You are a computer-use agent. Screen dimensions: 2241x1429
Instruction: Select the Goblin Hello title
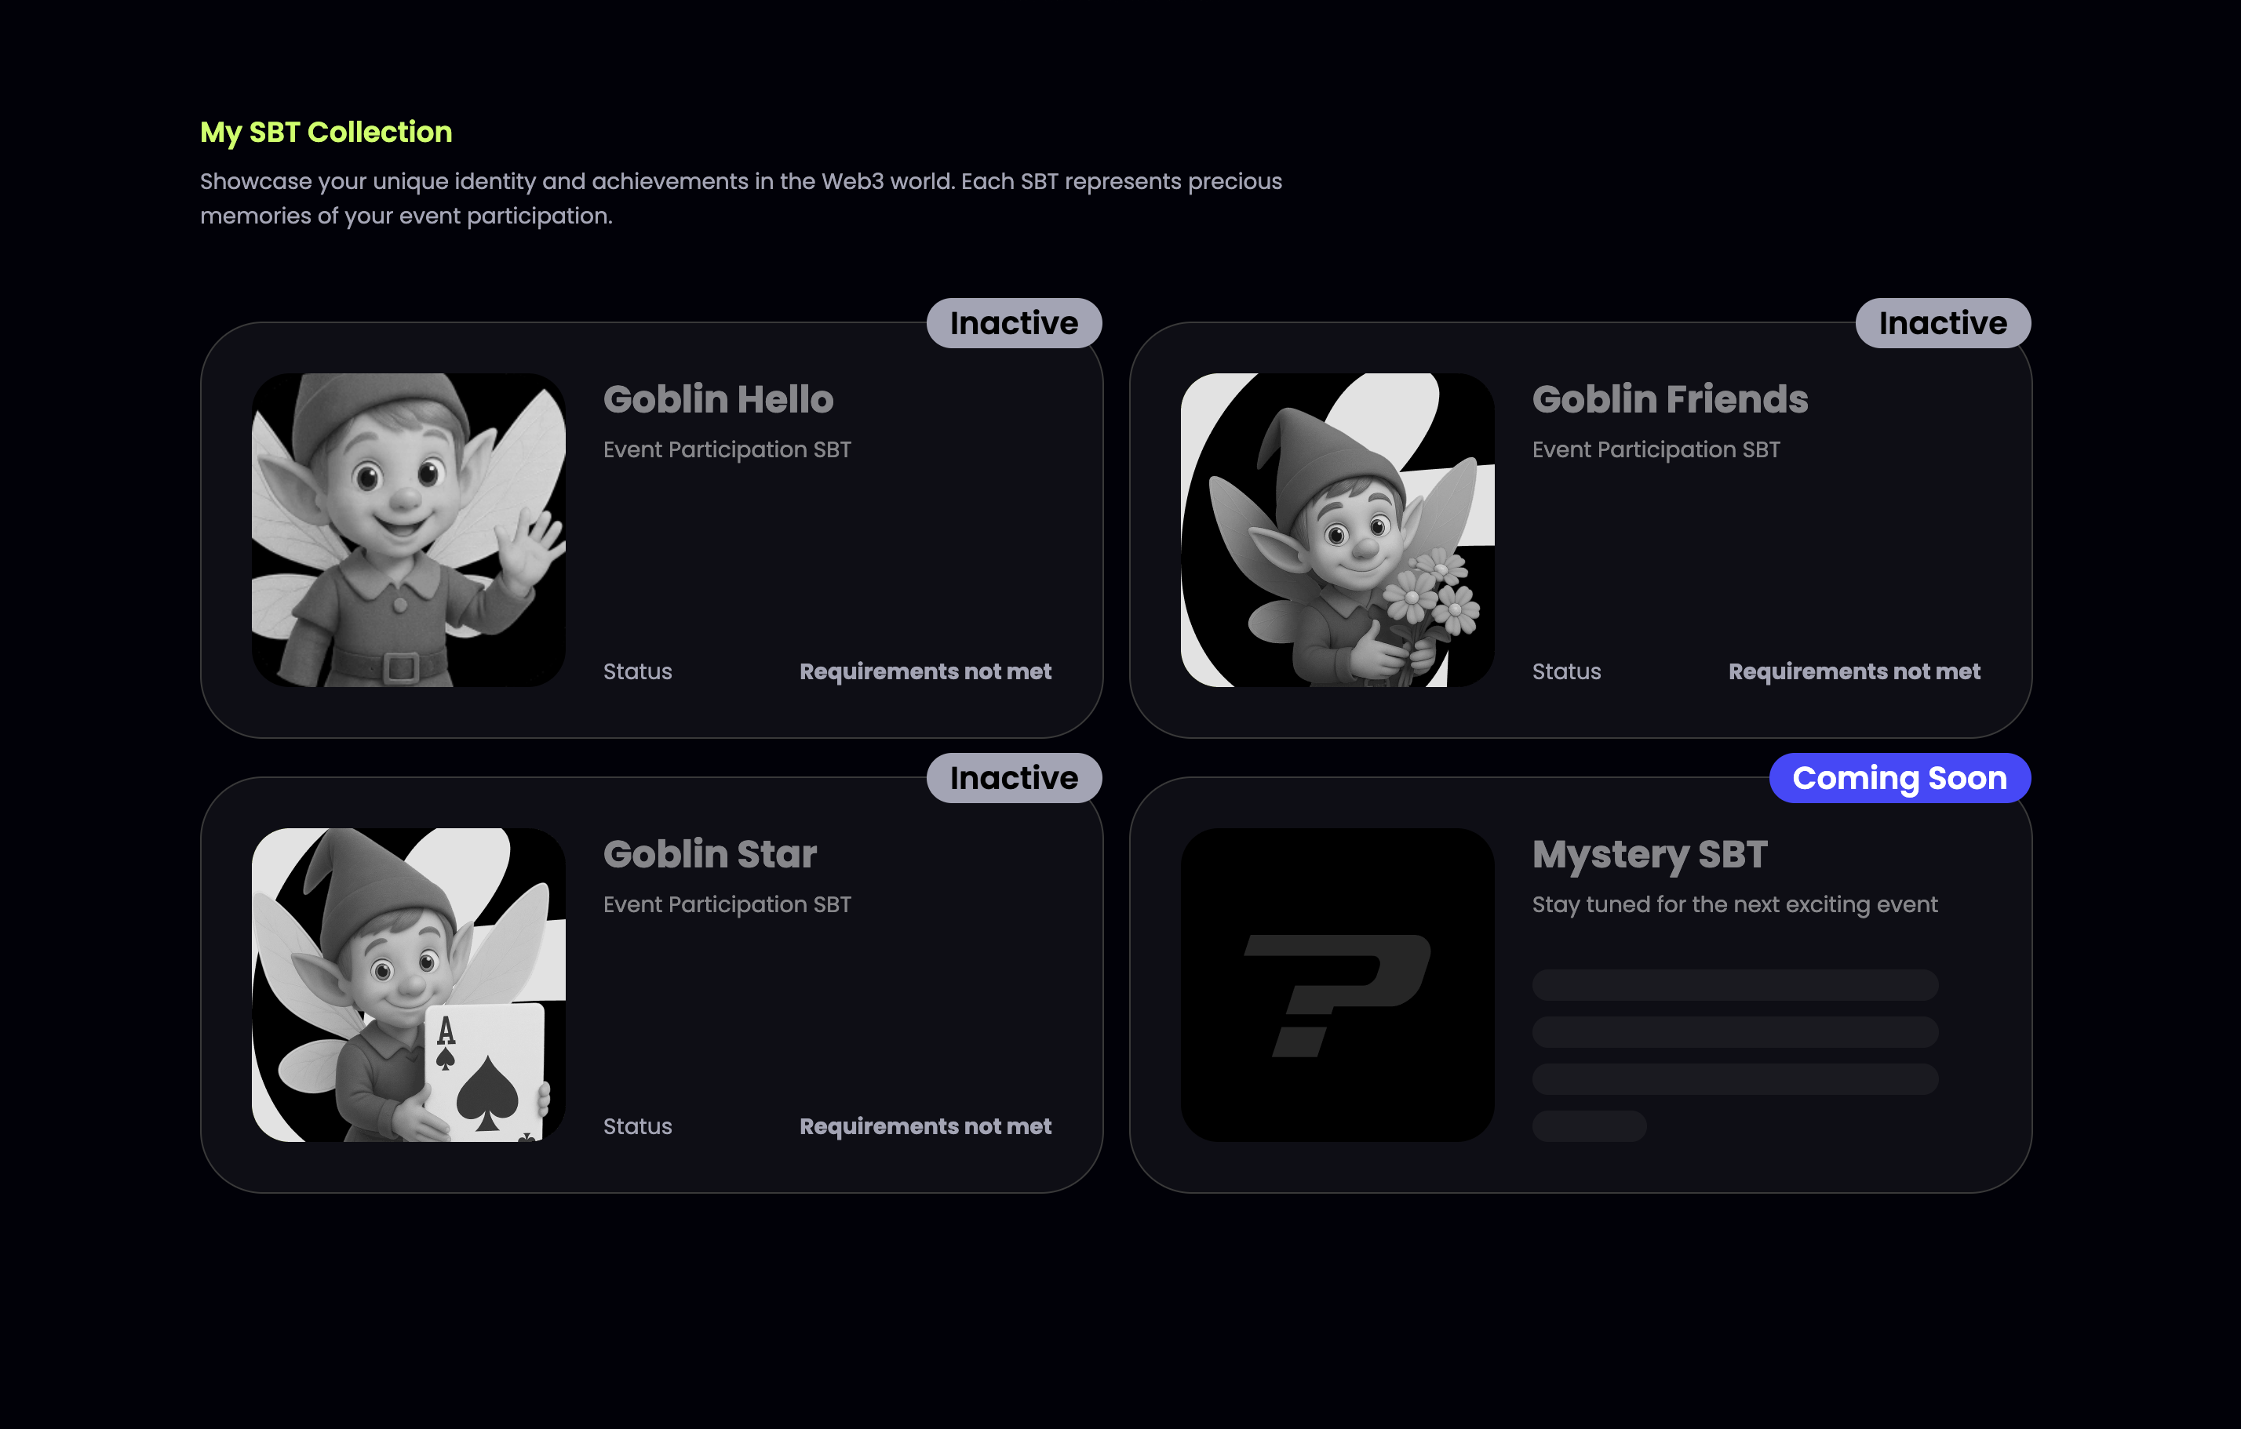click(x=719, y=399)
